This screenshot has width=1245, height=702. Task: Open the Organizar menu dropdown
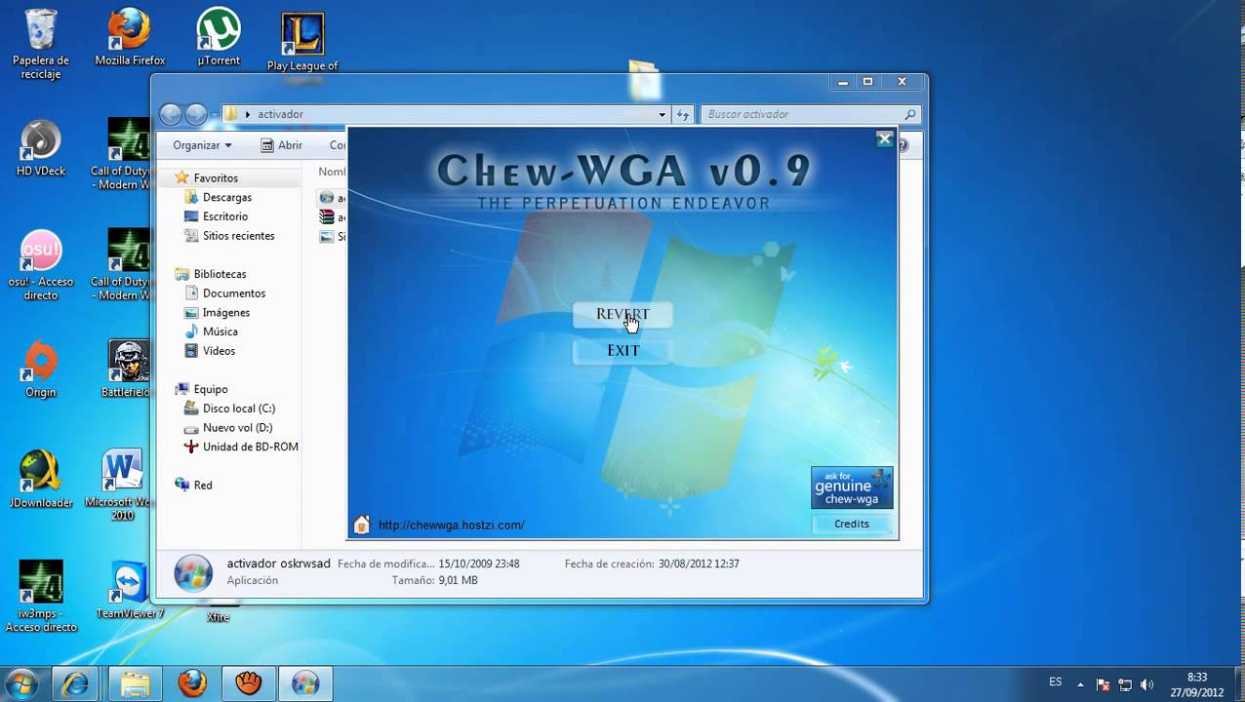tap(202, 145)
